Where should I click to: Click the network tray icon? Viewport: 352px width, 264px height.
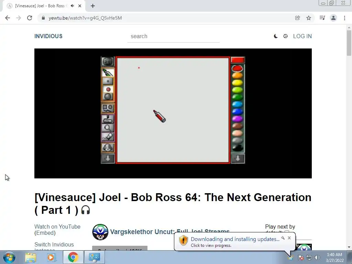coord(309,257)
